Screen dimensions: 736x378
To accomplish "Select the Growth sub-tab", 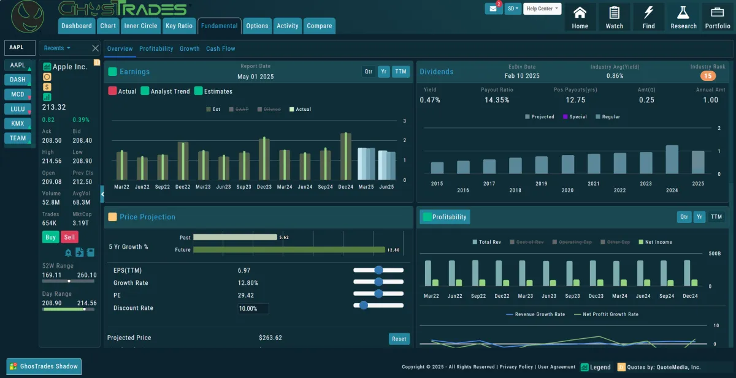I will click(190, 48).
